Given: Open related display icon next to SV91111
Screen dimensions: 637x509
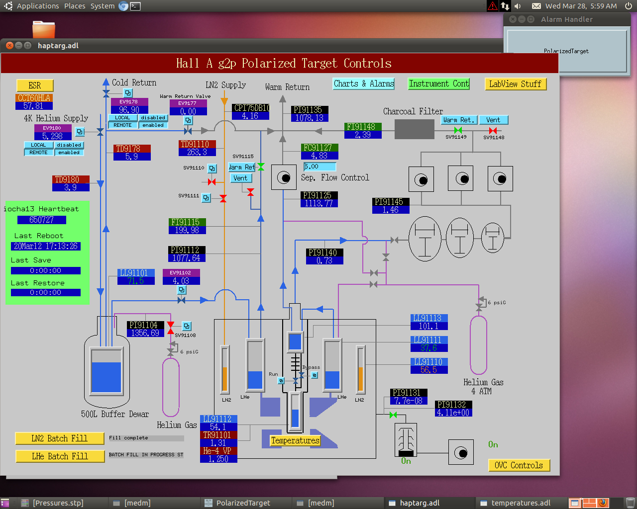Looking at the screenshot, I should (206, 198).
